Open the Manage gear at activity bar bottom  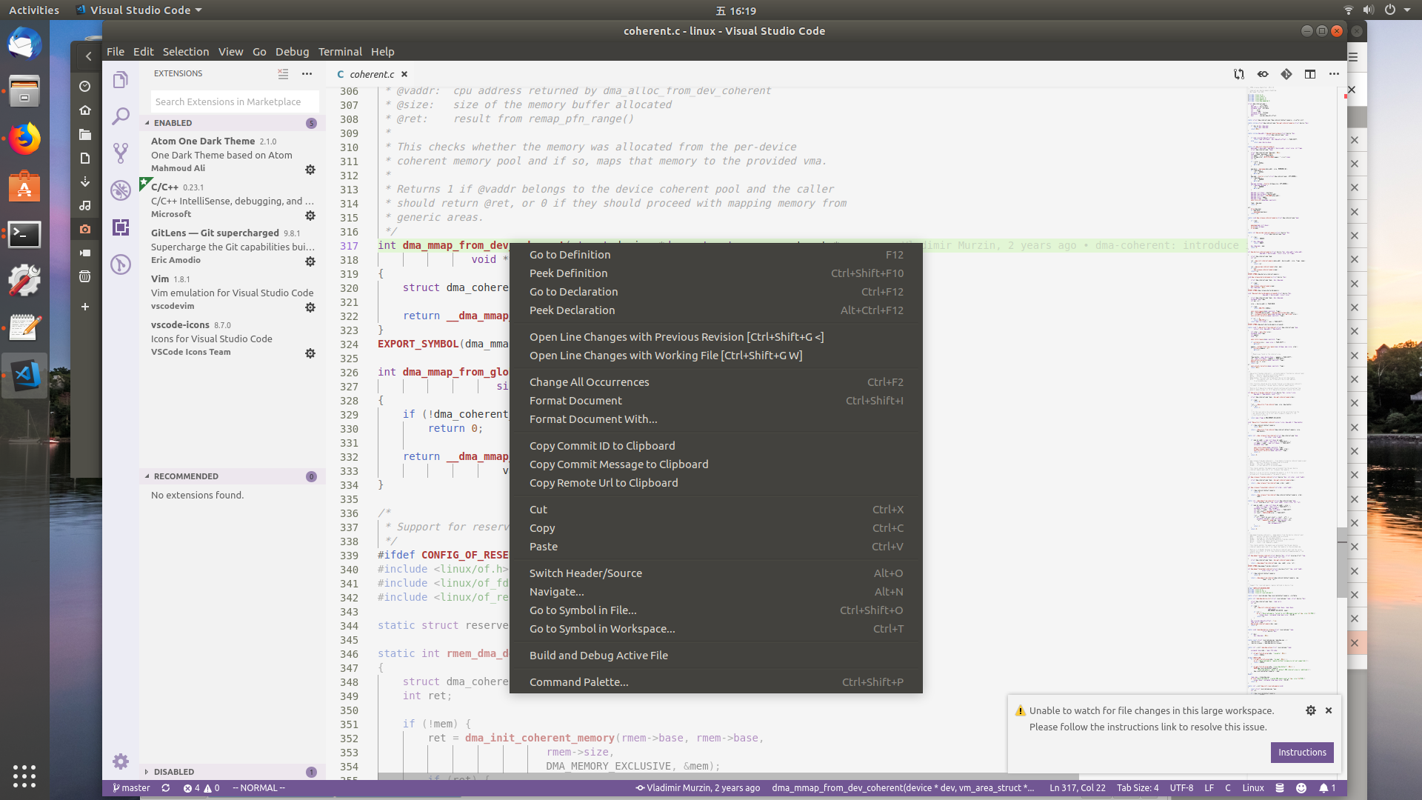point(121,761)
